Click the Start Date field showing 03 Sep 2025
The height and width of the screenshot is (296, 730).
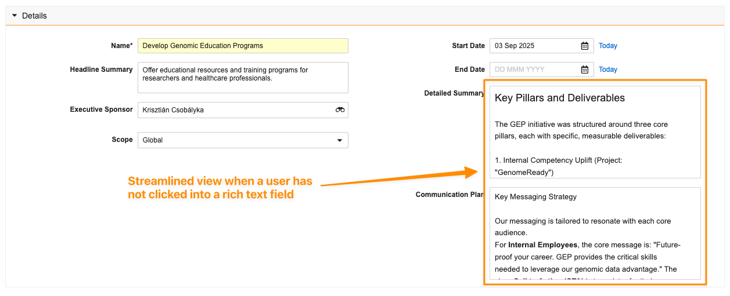(x=534, y=46)
